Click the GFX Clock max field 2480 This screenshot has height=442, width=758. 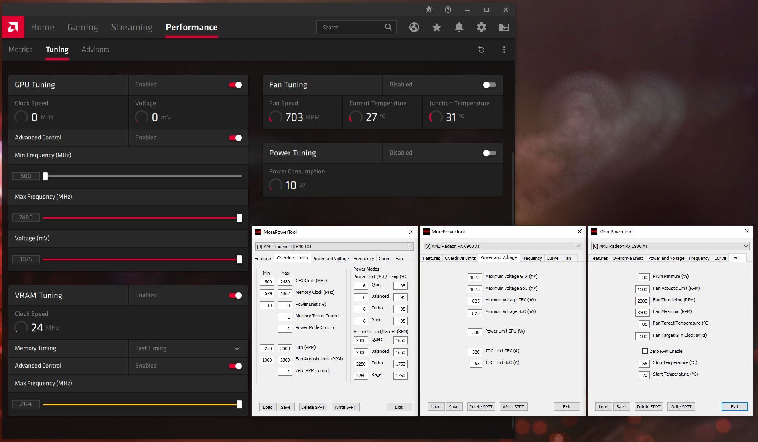click(x=285, y=282)
